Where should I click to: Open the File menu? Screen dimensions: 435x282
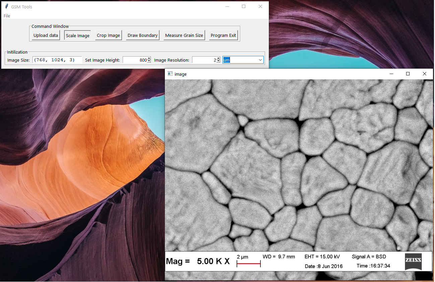coord(6,16)
